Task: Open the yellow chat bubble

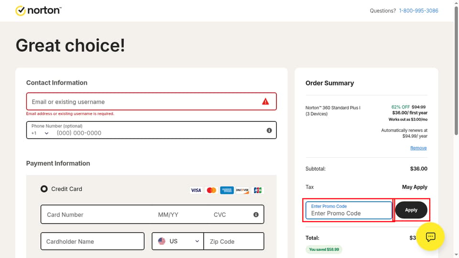Action: click(430, 236)
